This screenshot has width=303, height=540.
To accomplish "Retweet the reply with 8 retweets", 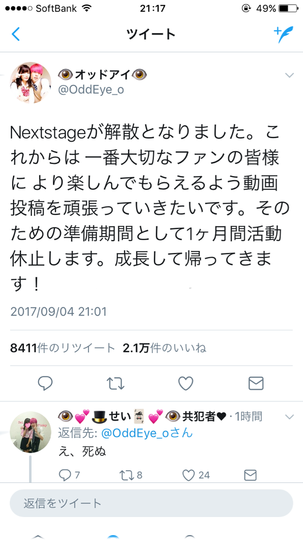I will 132,475.
